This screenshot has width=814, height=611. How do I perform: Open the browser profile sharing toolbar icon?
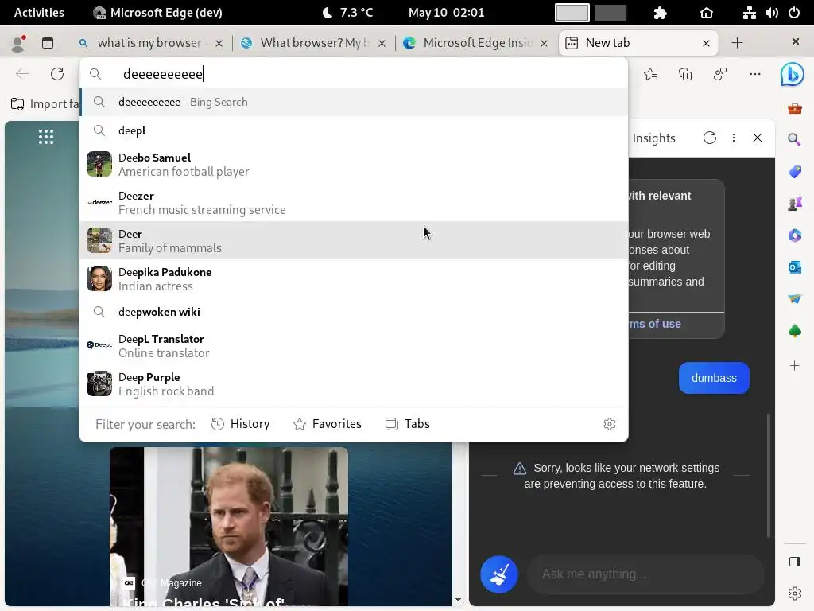pos(720,74)
